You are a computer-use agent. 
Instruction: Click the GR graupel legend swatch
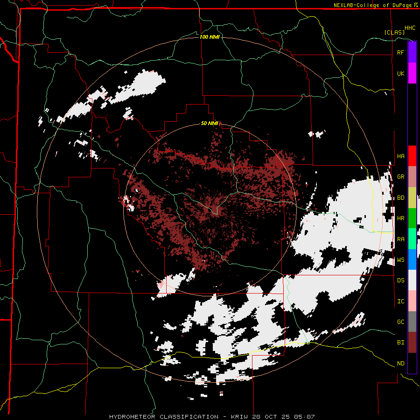412,176
